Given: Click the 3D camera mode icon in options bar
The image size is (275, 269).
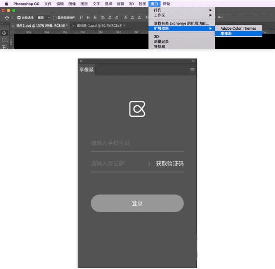Looking at the screenshot, I should coord(220,17).
